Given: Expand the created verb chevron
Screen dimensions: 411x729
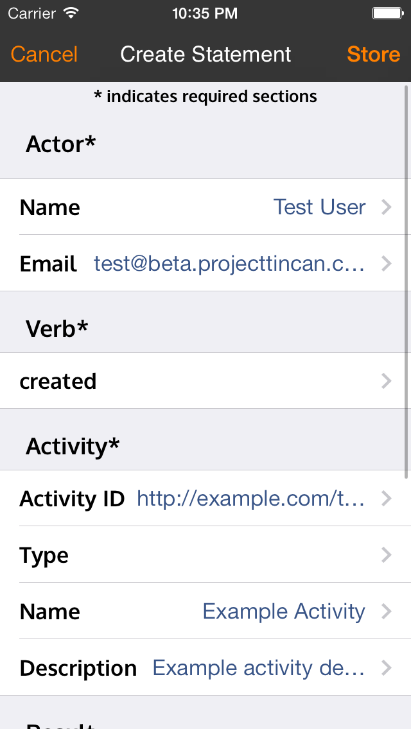Looking at the screenshot, I should (x=387, y=381).
